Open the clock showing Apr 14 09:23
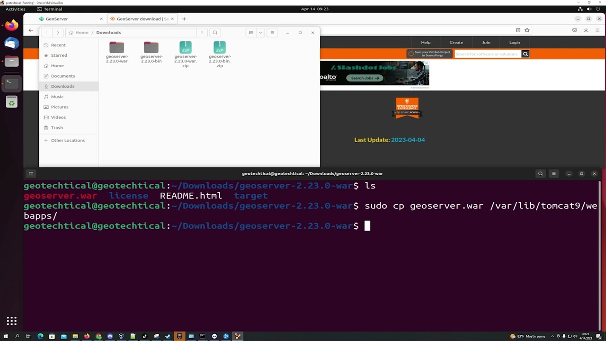This screenshot has width=606, height=341. pos(314,9)
